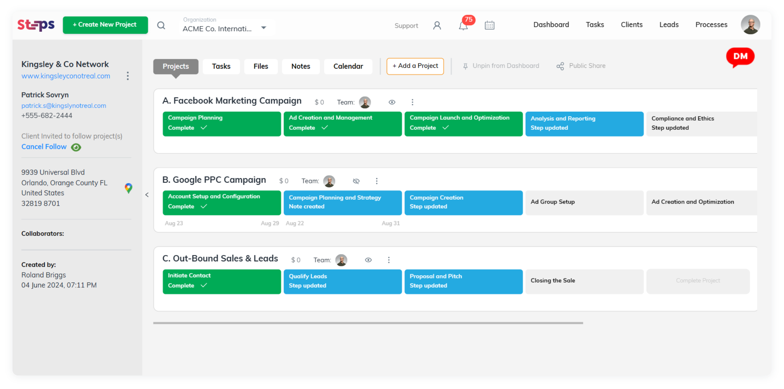Click the Unpin from Dashboard pin icon

coord(465,66)
